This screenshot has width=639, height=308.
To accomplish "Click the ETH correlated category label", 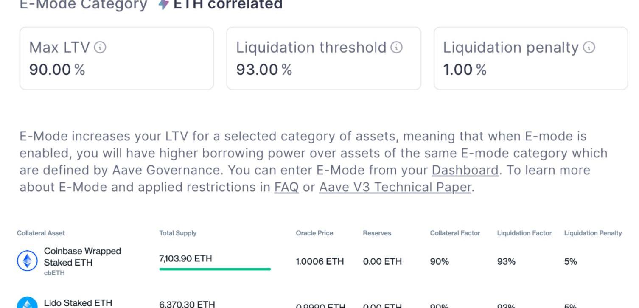I will 228,5.
